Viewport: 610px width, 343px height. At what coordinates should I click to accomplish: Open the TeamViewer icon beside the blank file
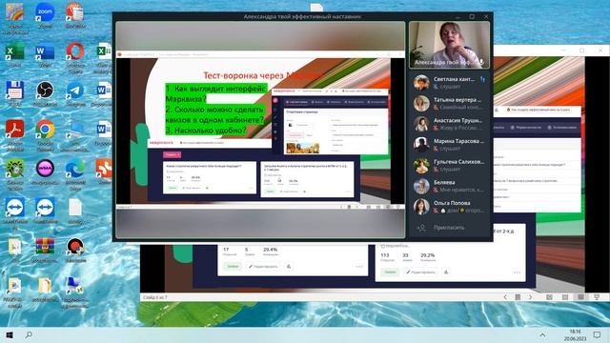tap(45, 208)
